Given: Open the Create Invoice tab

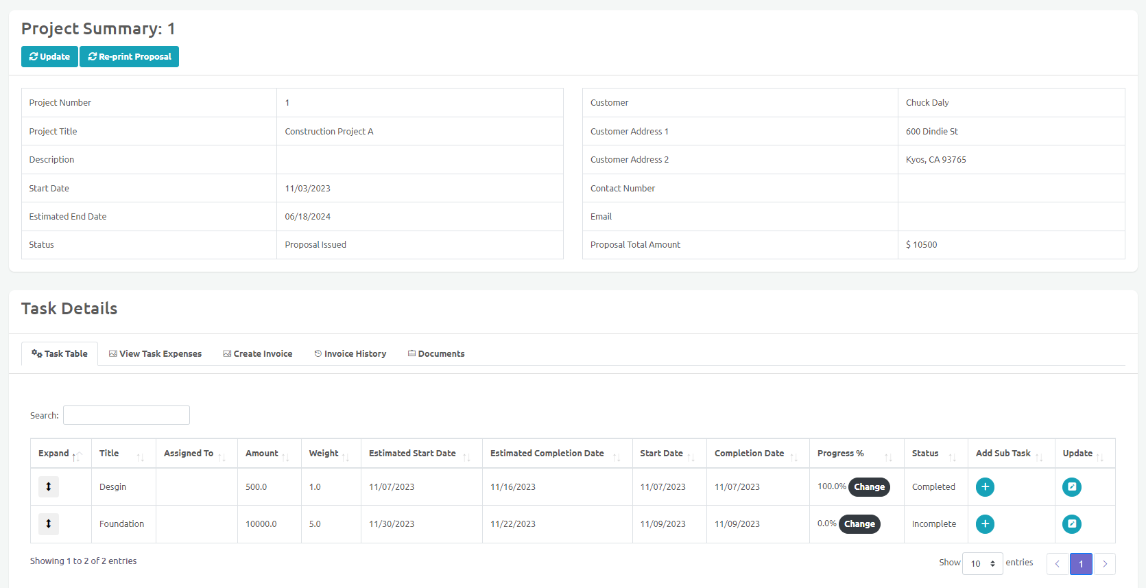Looking at the screenshot, I should pyautogui.click(x=258, y=353).
